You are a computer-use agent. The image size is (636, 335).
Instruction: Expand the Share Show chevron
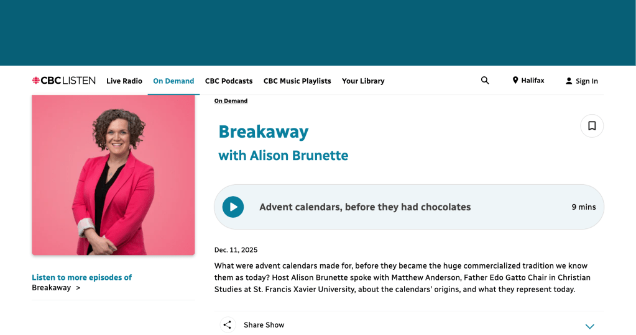590,326
